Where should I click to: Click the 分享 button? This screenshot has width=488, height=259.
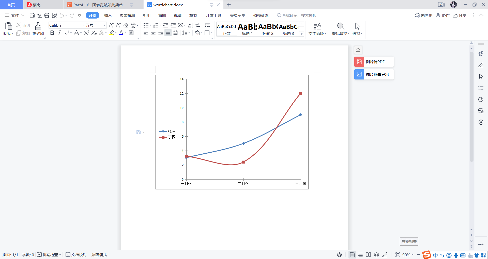point(460,15)
